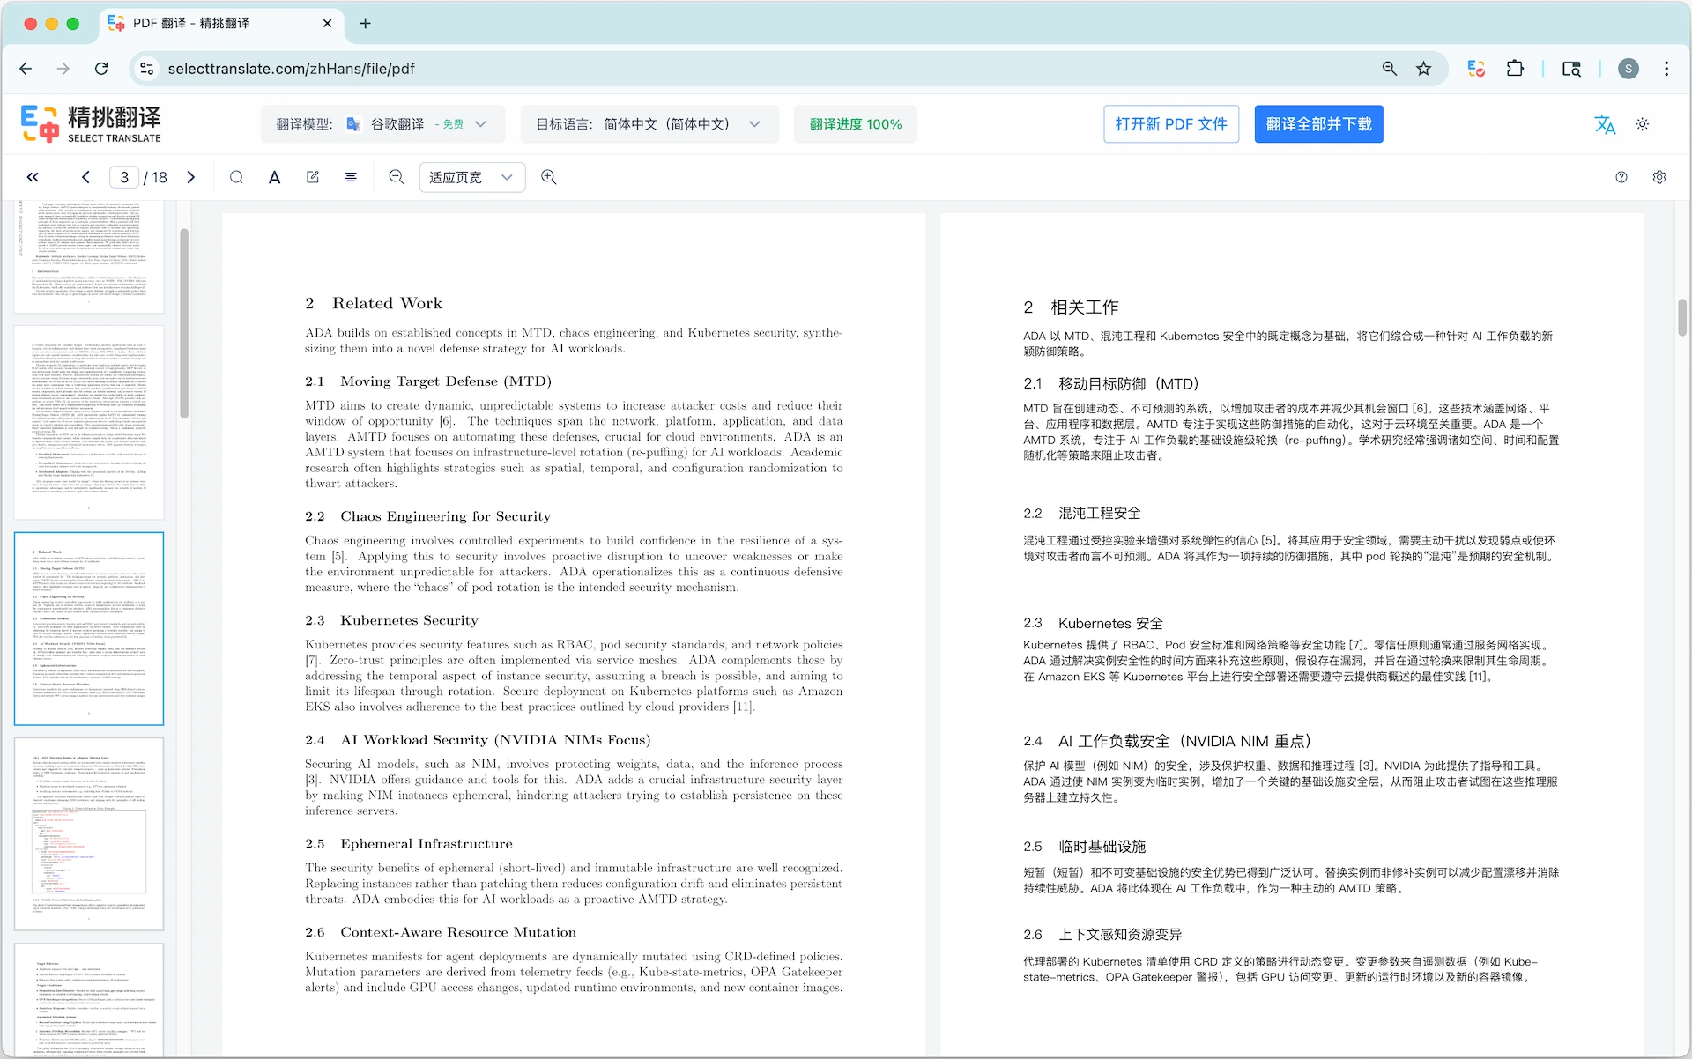Click the document vertical scrollbar on right
Screen dimensions: 1692x1059
(1682, 317)
